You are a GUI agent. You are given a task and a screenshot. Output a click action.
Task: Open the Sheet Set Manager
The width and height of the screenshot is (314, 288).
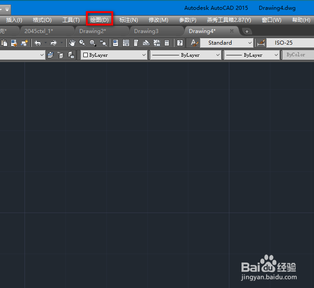tap(146, 43)
